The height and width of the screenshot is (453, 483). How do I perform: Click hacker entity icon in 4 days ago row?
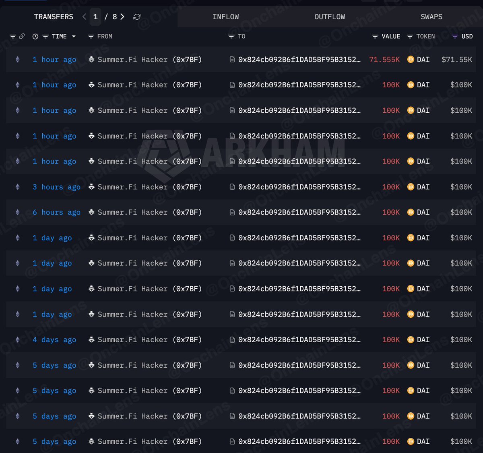click(91, 340)
